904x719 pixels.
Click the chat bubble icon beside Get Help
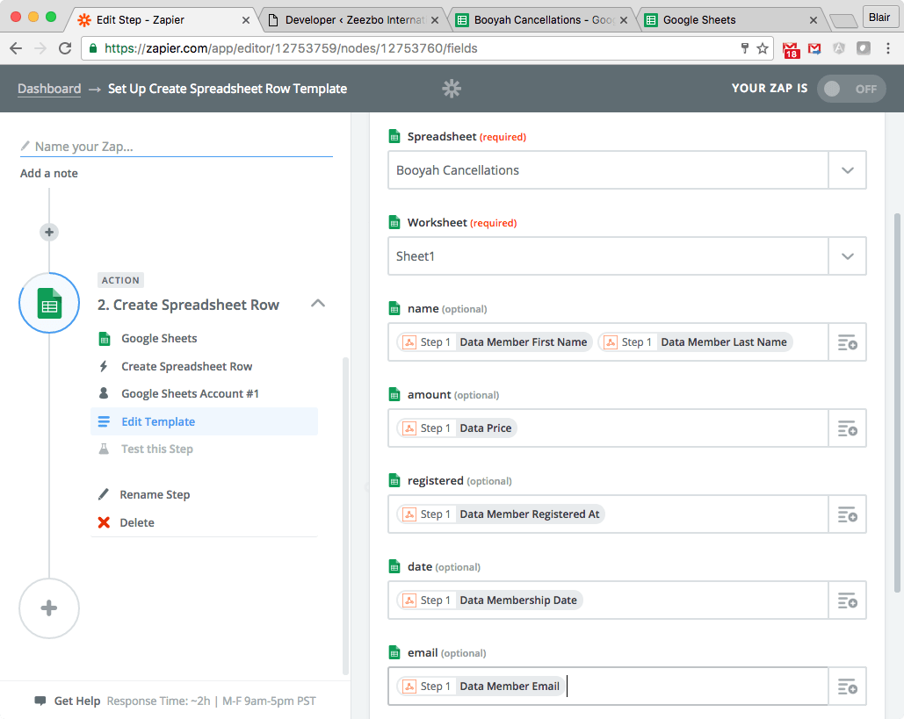tap(40, 701)
